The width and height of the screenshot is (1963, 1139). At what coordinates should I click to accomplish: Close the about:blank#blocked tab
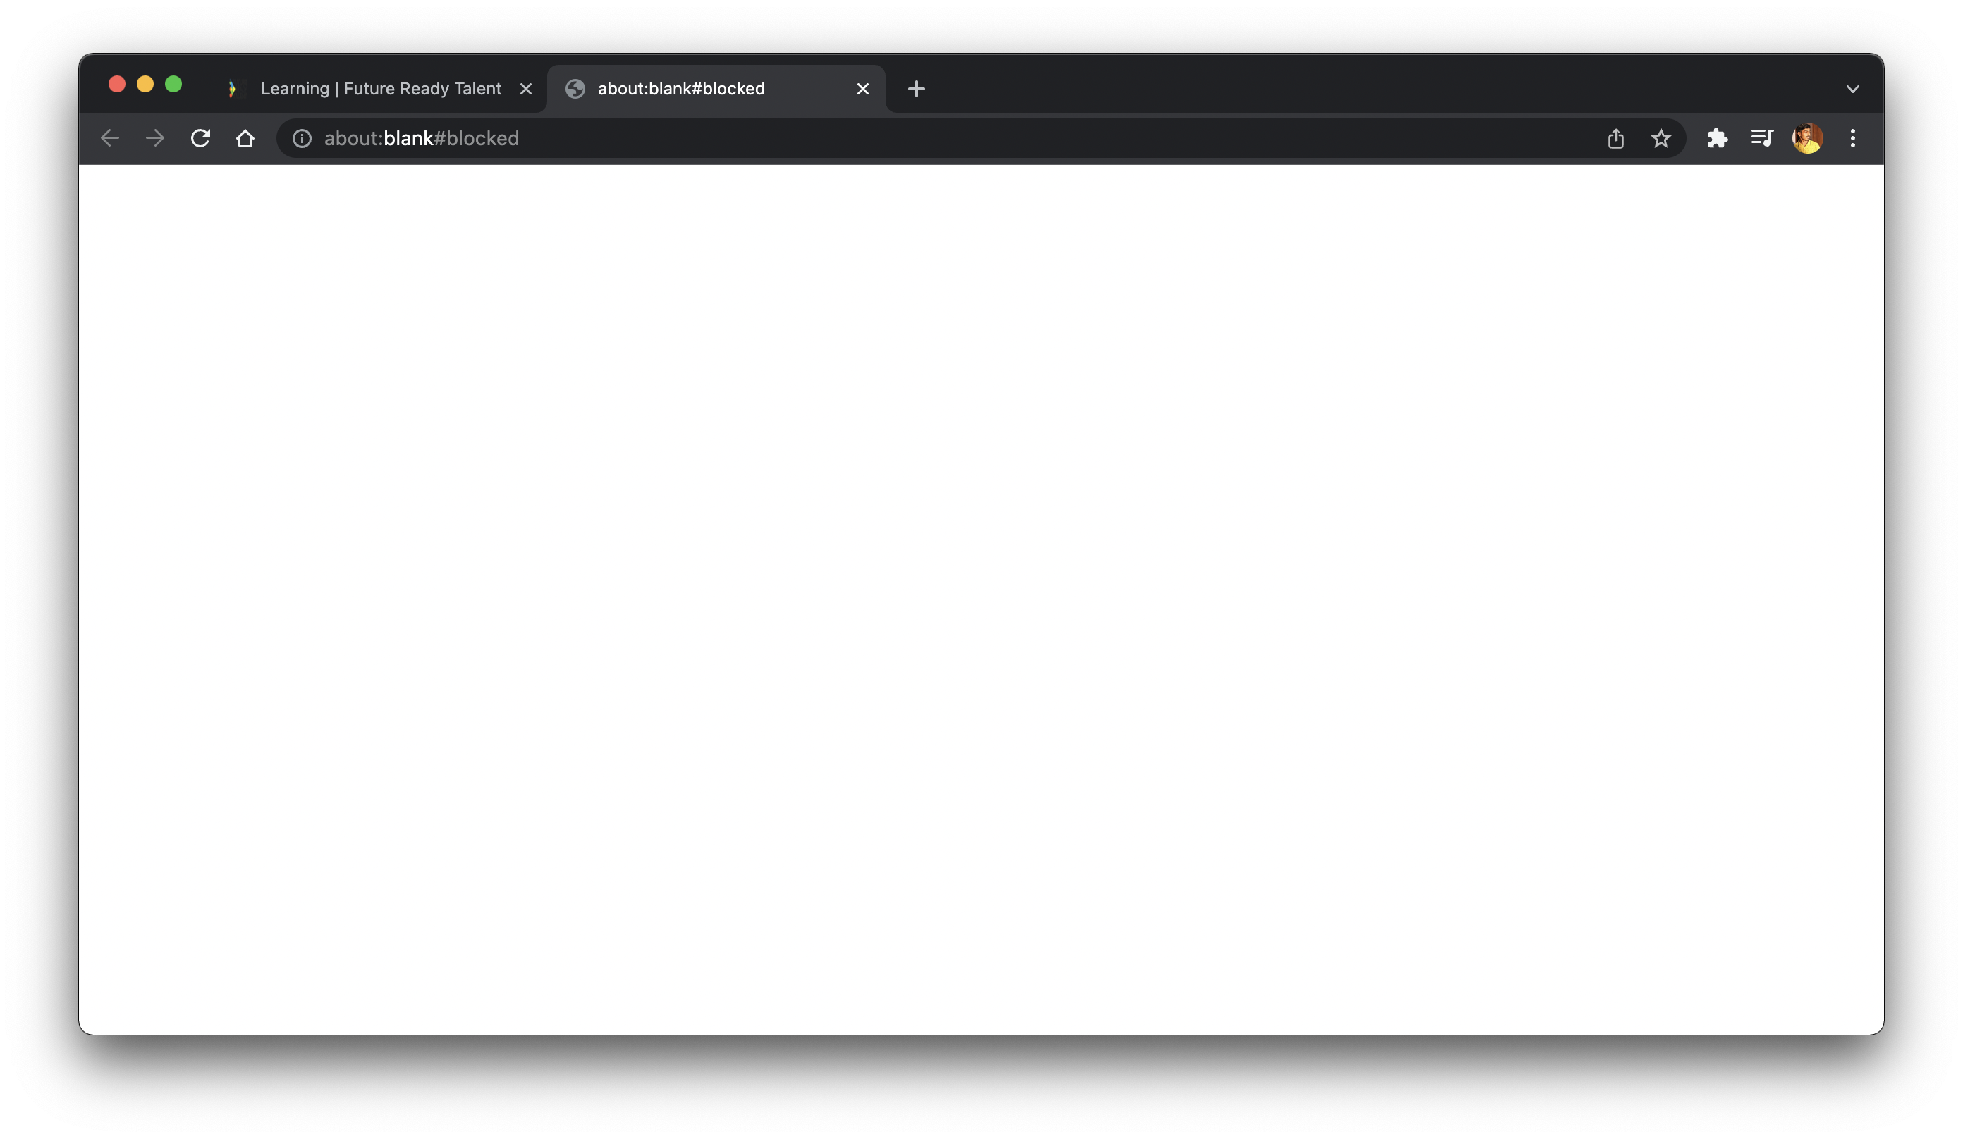pos(862,89)
